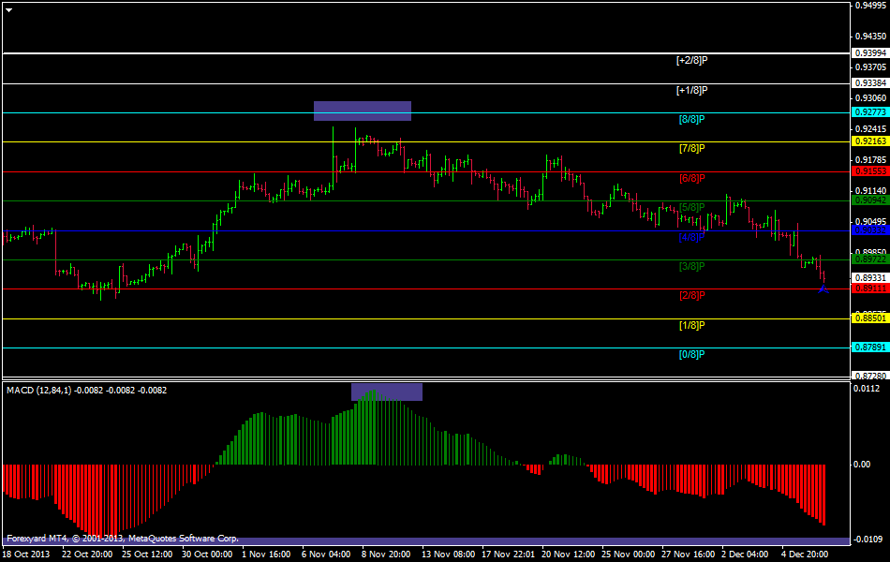Screen dimensions: 890x562
Task: Click the [8/8]P Murrey level label
Action: pyautogui.click(x=691, y=120)
